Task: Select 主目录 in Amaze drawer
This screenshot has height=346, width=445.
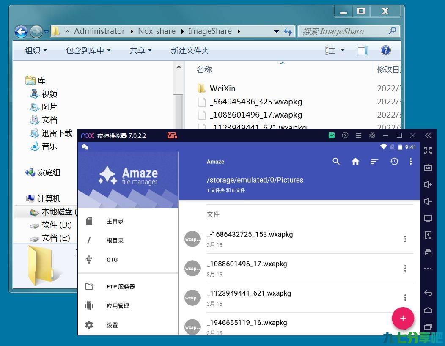Action: (x=128, y=221)
